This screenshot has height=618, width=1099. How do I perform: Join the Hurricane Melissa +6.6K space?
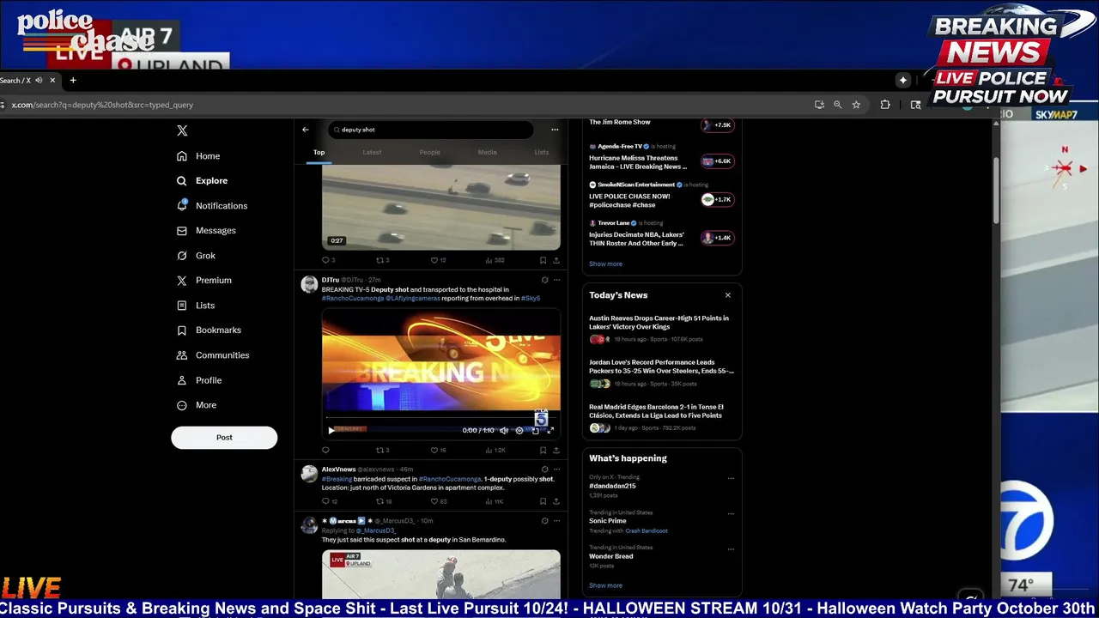coord(718,161)
